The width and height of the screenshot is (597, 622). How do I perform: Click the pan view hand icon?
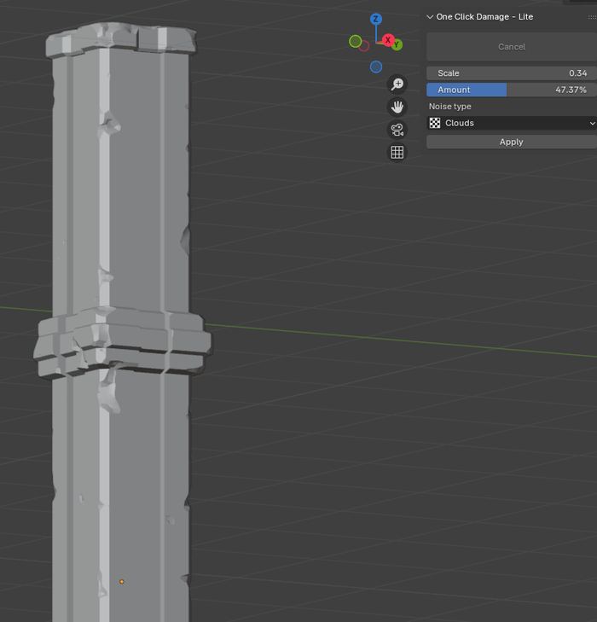point(397,107)
